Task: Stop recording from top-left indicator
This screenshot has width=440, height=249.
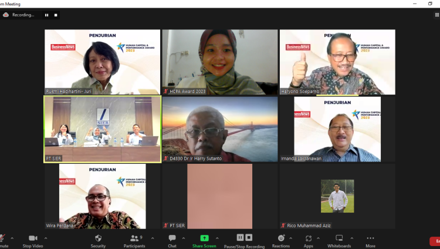Action: click(56, 15)
